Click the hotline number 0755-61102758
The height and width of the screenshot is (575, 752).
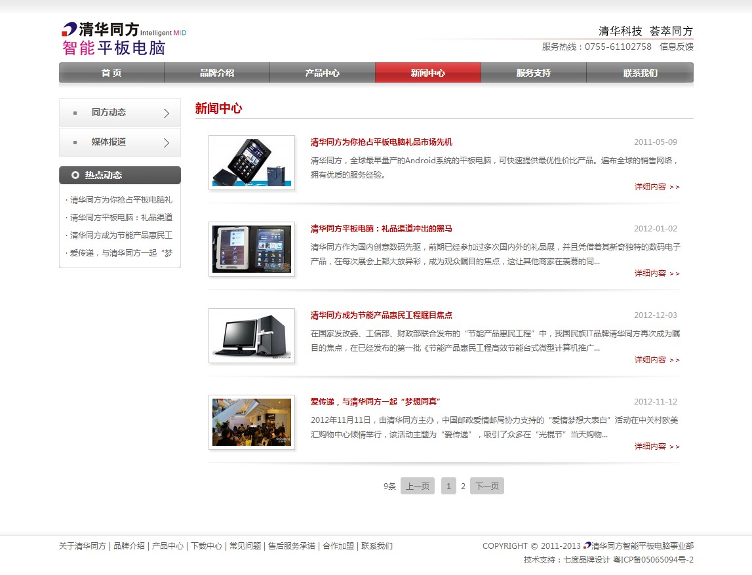pyautogui.click(x=618, y=47)
